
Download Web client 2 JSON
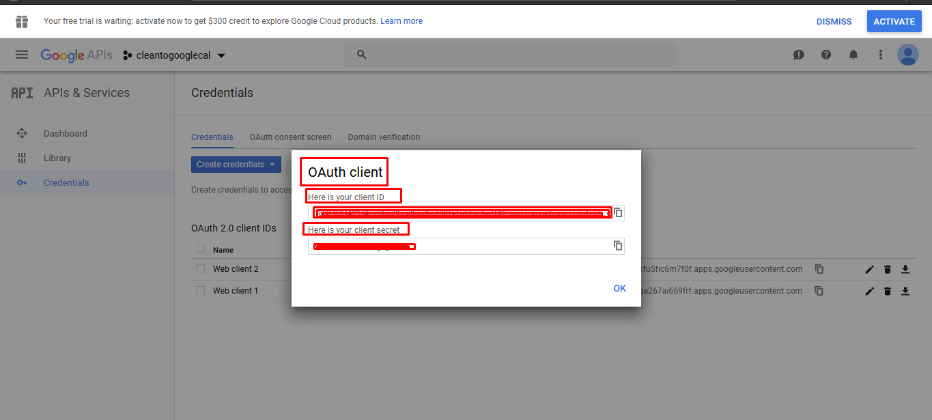click(x=905, y=269)
